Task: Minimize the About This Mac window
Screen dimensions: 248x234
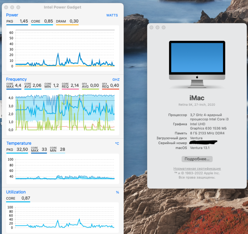Action: 157,27
